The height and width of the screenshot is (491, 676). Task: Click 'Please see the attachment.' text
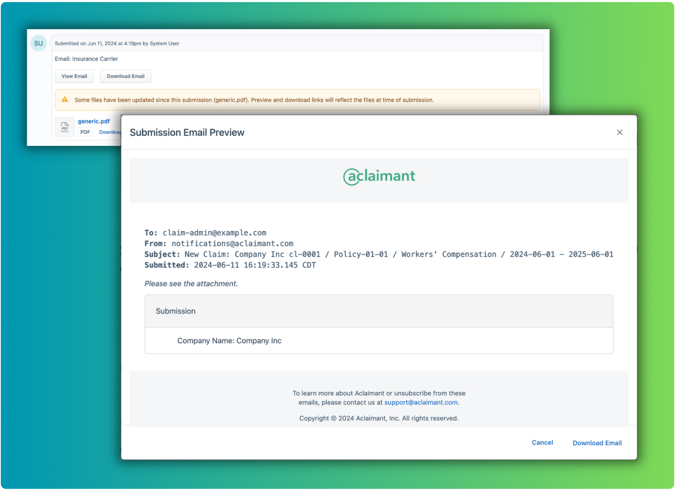[191, 284]
